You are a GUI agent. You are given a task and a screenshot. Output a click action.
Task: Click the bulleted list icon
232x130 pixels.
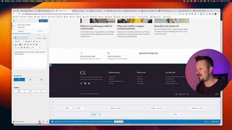16,48
